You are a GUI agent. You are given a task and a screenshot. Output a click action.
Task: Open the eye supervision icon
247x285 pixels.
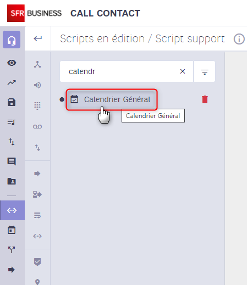tap(12, 63)
